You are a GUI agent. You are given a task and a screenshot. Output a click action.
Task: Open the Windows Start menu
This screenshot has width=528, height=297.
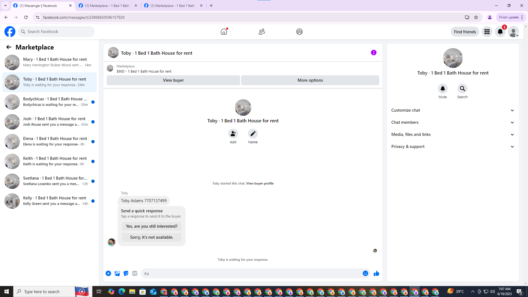click(7, 291)
